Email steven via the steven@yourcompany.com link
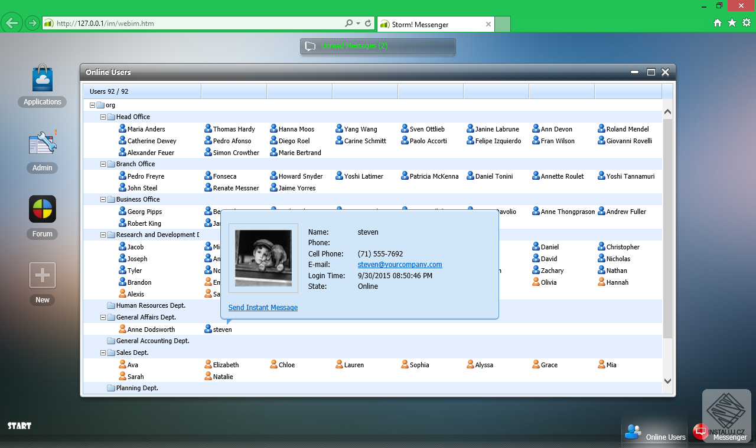 (399, 264)
